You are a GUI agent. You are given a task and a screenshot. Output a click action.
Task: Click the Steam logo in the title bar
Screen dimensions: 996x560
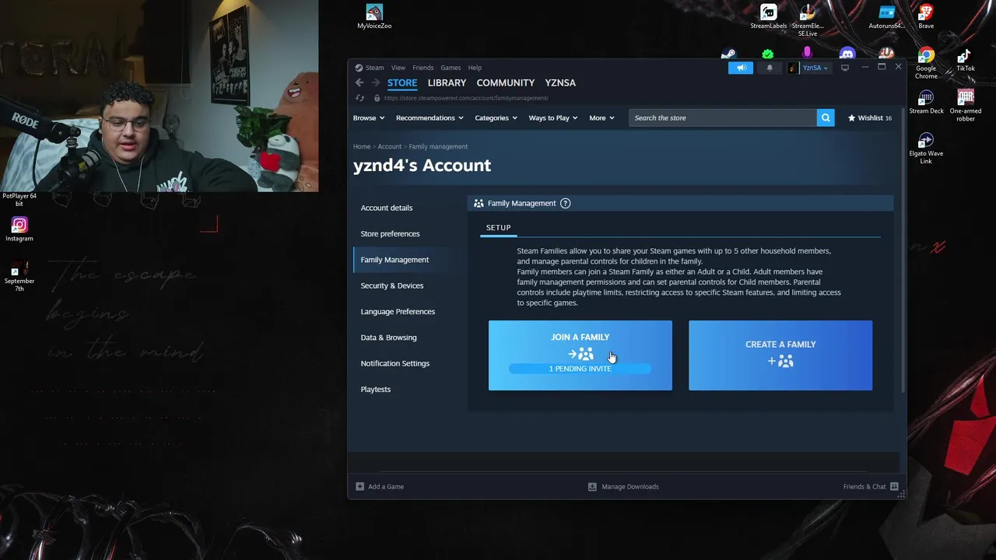click(x=359, y=68)
